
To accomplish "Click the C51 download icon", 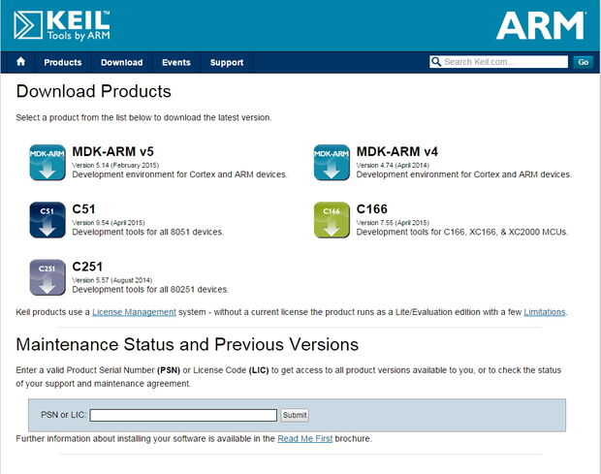I will [47, 220].
